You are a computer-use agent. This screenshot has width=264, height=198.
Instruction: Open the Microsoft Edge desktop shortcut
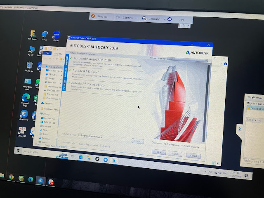[x=26, y=100]
